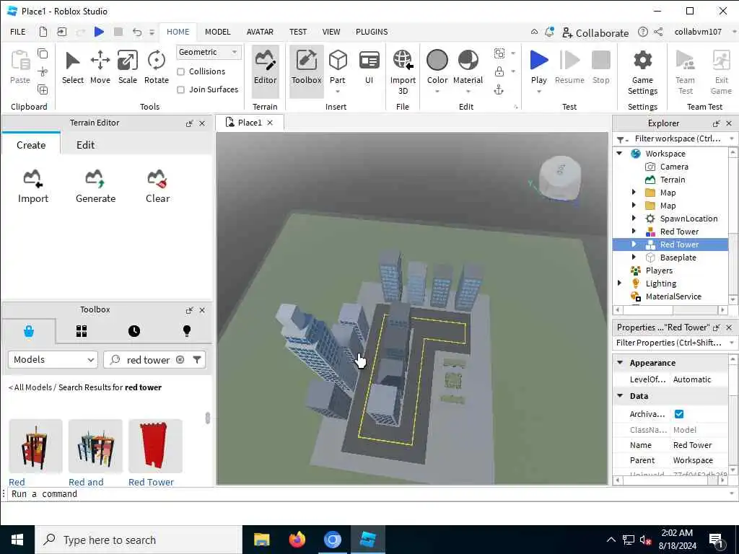The width and height of the screenshot is (739, 554).
Task: Select Terrain in the Explorer
Action: click(672, 180)
